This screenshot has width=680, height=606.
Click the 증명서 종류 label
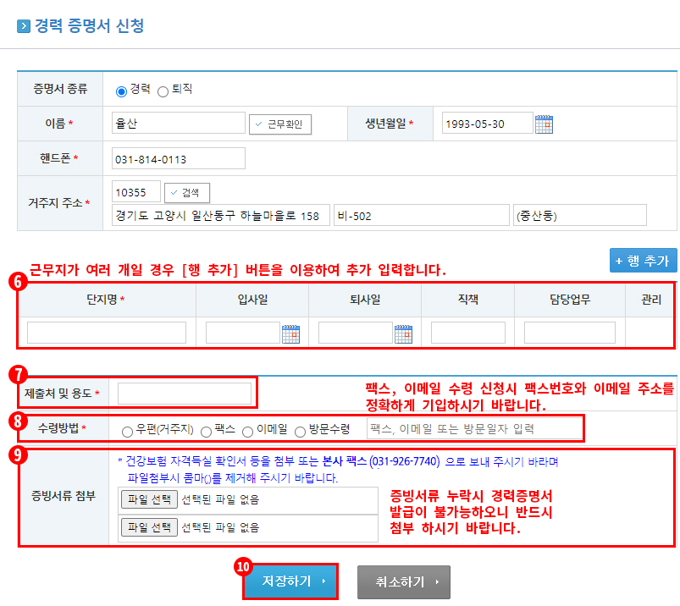point(60,89)
